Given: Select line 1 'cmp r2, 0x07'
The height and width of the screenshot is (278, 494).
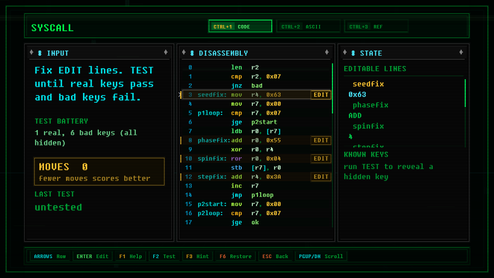Looking at the screenshot, I should point(256,76).
